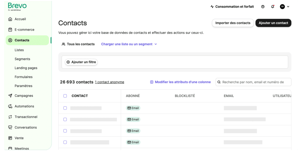Viewport: 302px width, 151px height.
Task: Click the Conversations chat bubble icon
Action: (x=10, y=127)
